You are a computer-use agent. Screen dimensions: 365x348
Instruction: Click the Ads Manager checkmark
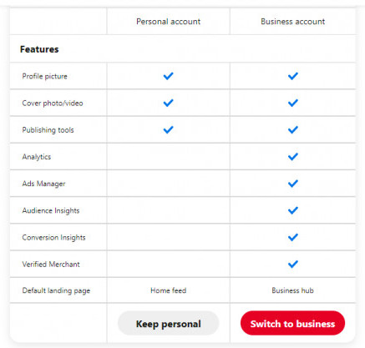coord(293,184)
